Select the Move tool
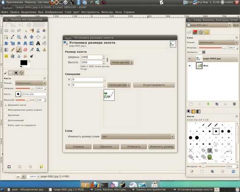Image resolution: width=240 pixels, height=192 pixels. click(32, 37)
